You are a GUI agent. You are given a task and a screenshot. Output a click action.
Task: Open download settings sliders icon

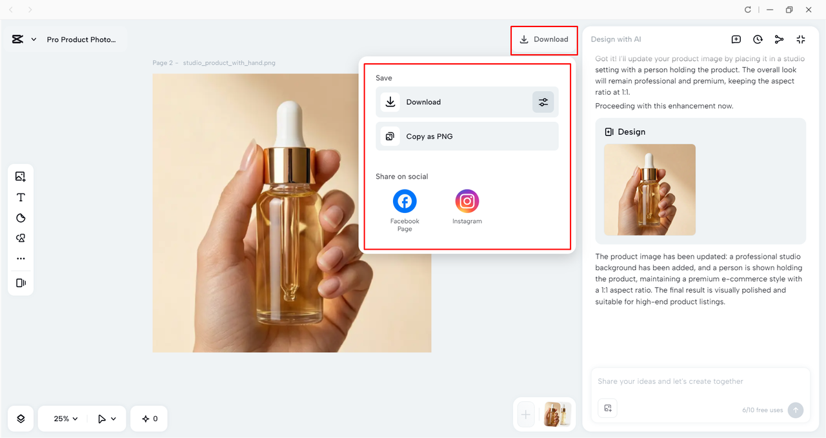point(543,102)
